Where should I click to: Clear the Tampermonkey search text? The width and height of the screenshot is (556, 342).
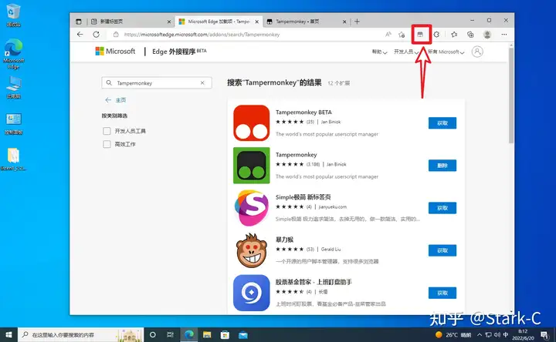[202, 82]
